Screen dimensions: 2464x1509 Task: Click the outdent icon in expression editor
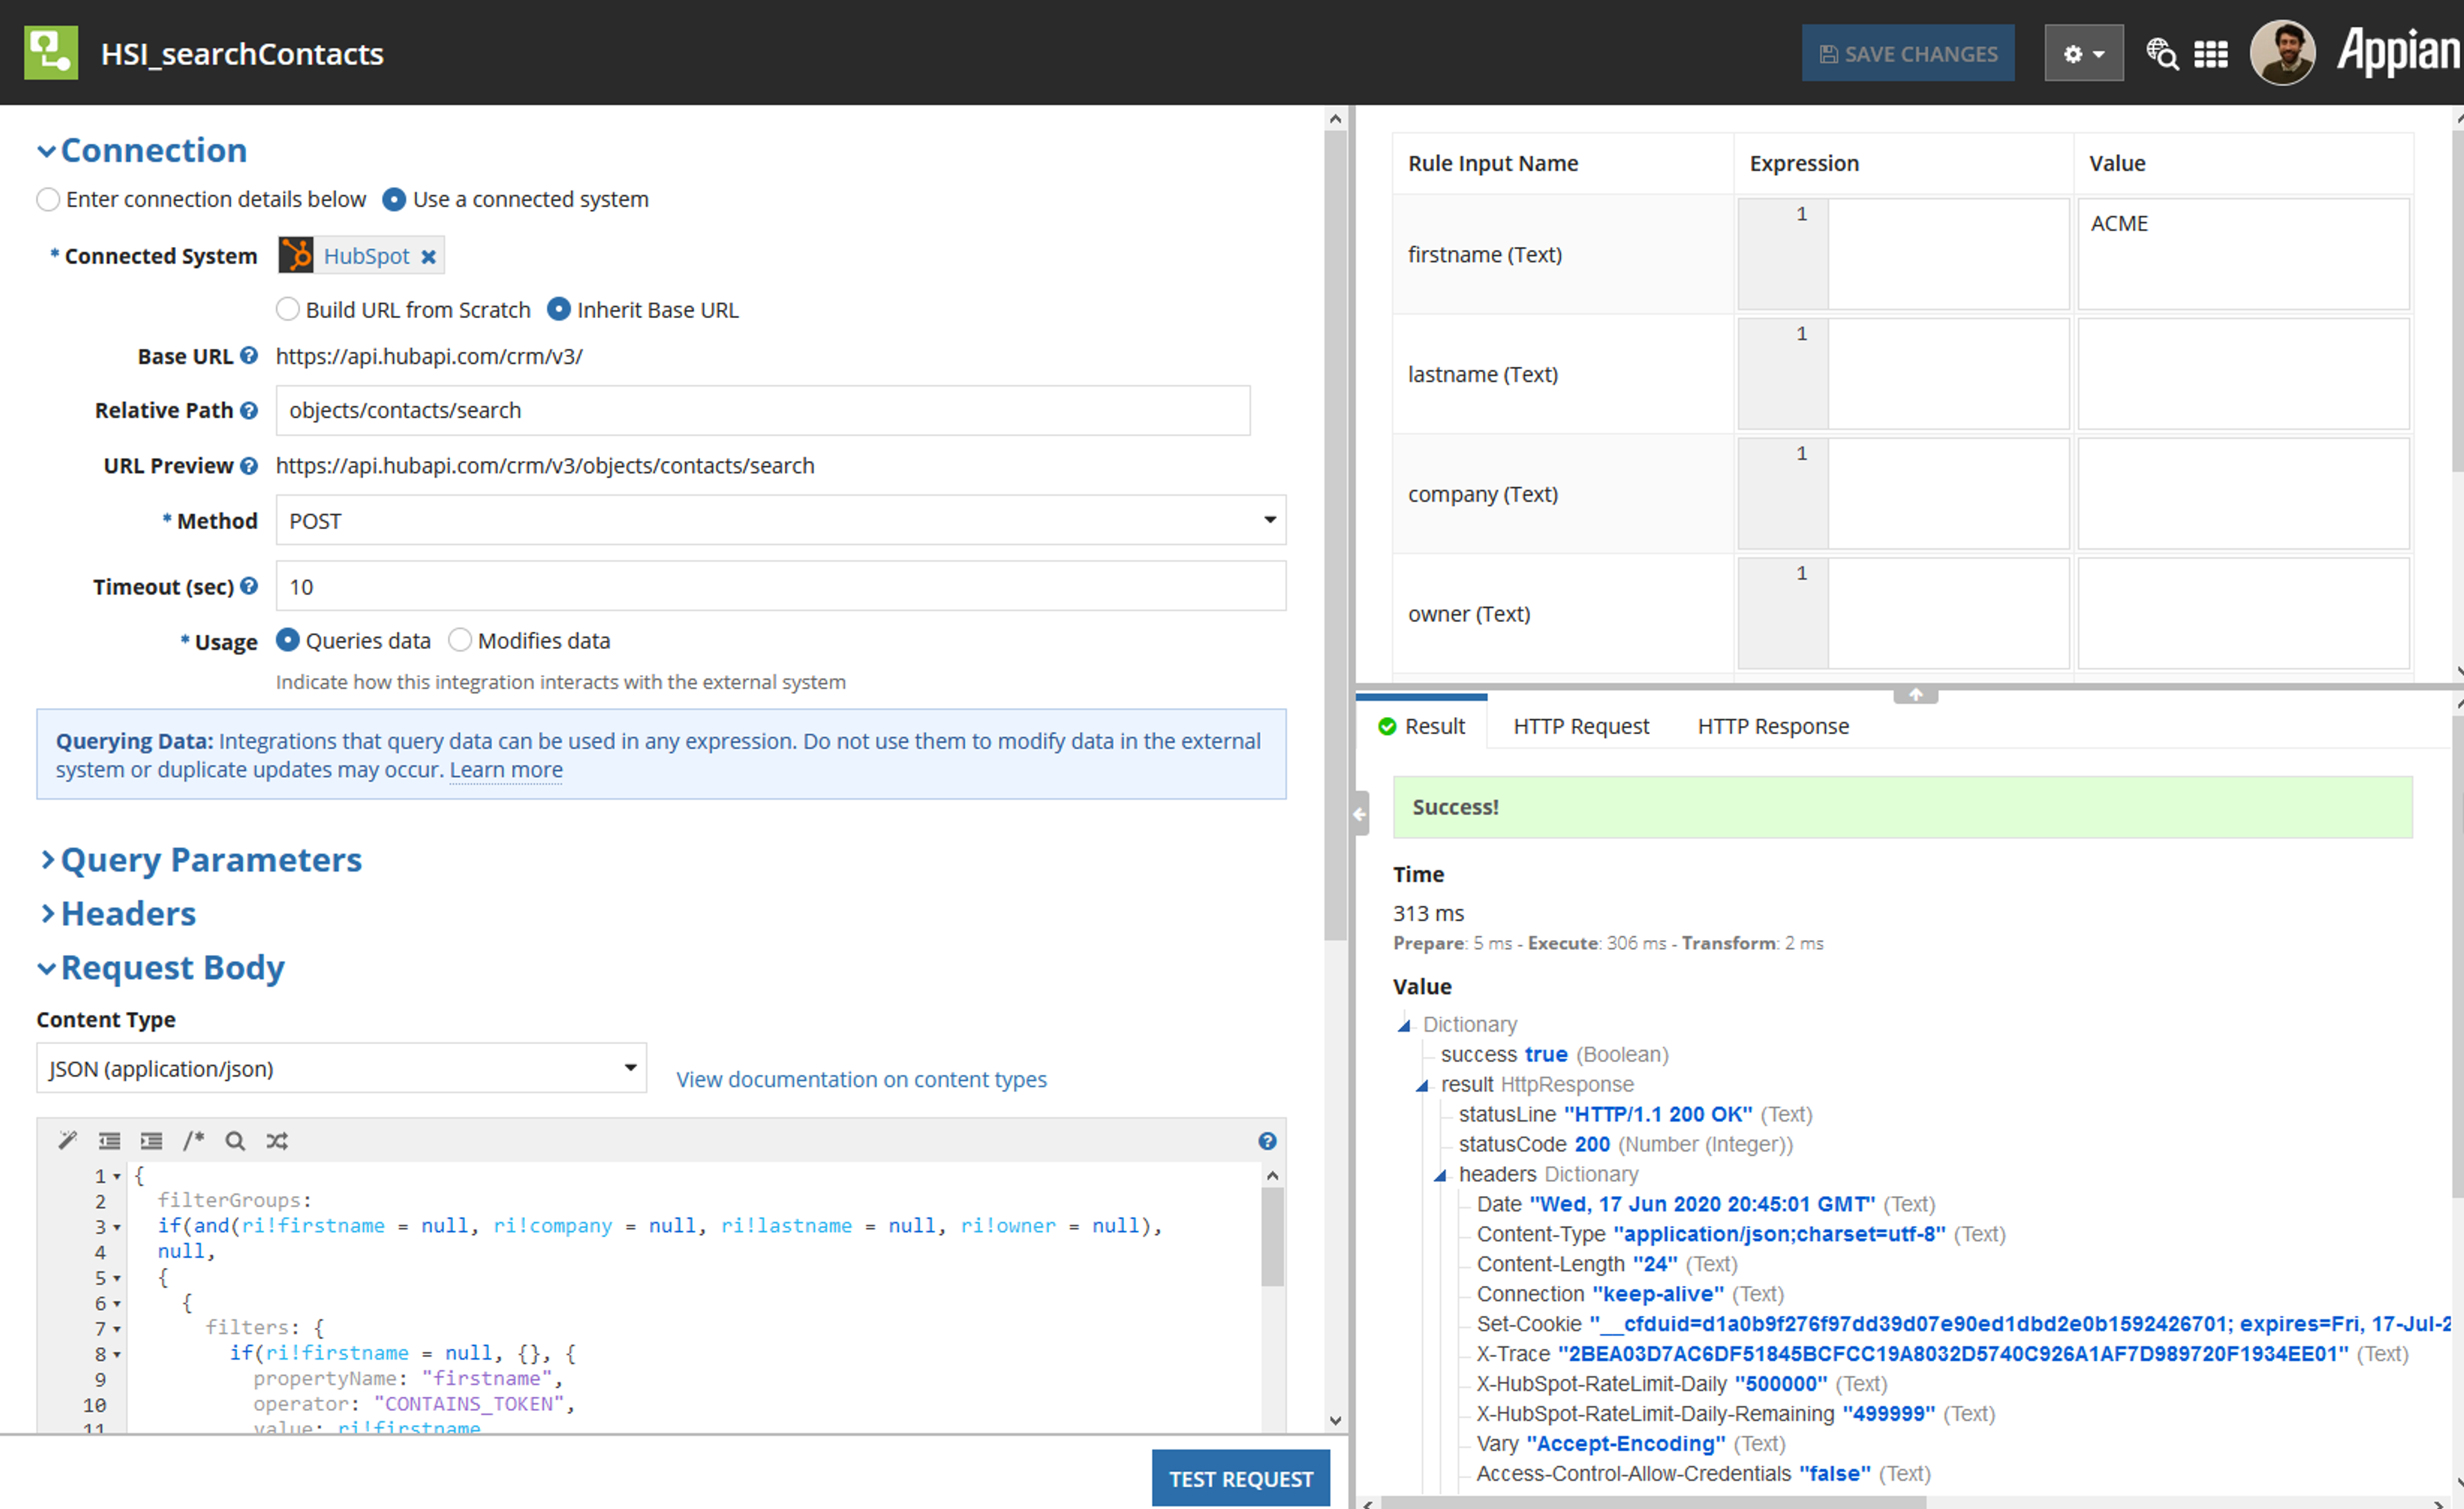tap(109, 1140)
